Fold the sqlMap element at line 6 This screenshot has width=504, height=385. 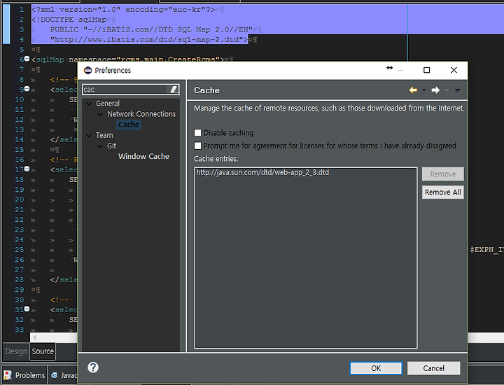[27, 59]
